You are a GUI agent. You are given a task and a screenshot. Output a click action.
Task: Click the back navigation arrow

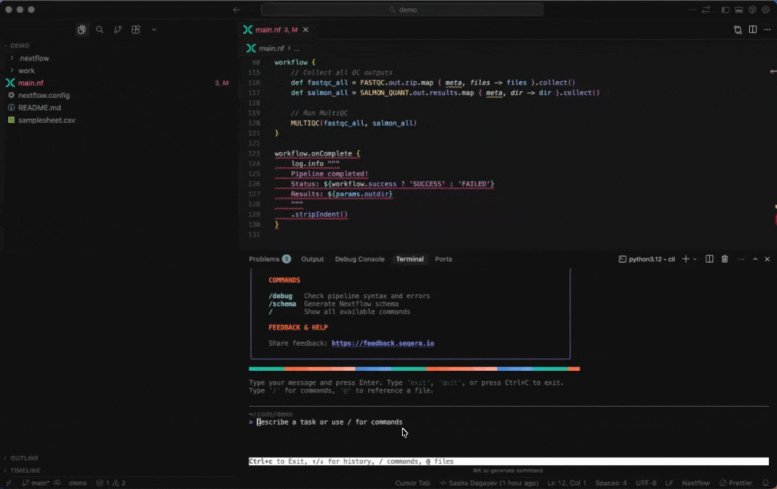[x=236, y=10]
